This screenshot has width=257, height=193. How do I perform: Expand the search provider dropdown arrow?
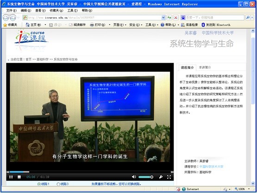pyautogui.click(x=252, y=18)
